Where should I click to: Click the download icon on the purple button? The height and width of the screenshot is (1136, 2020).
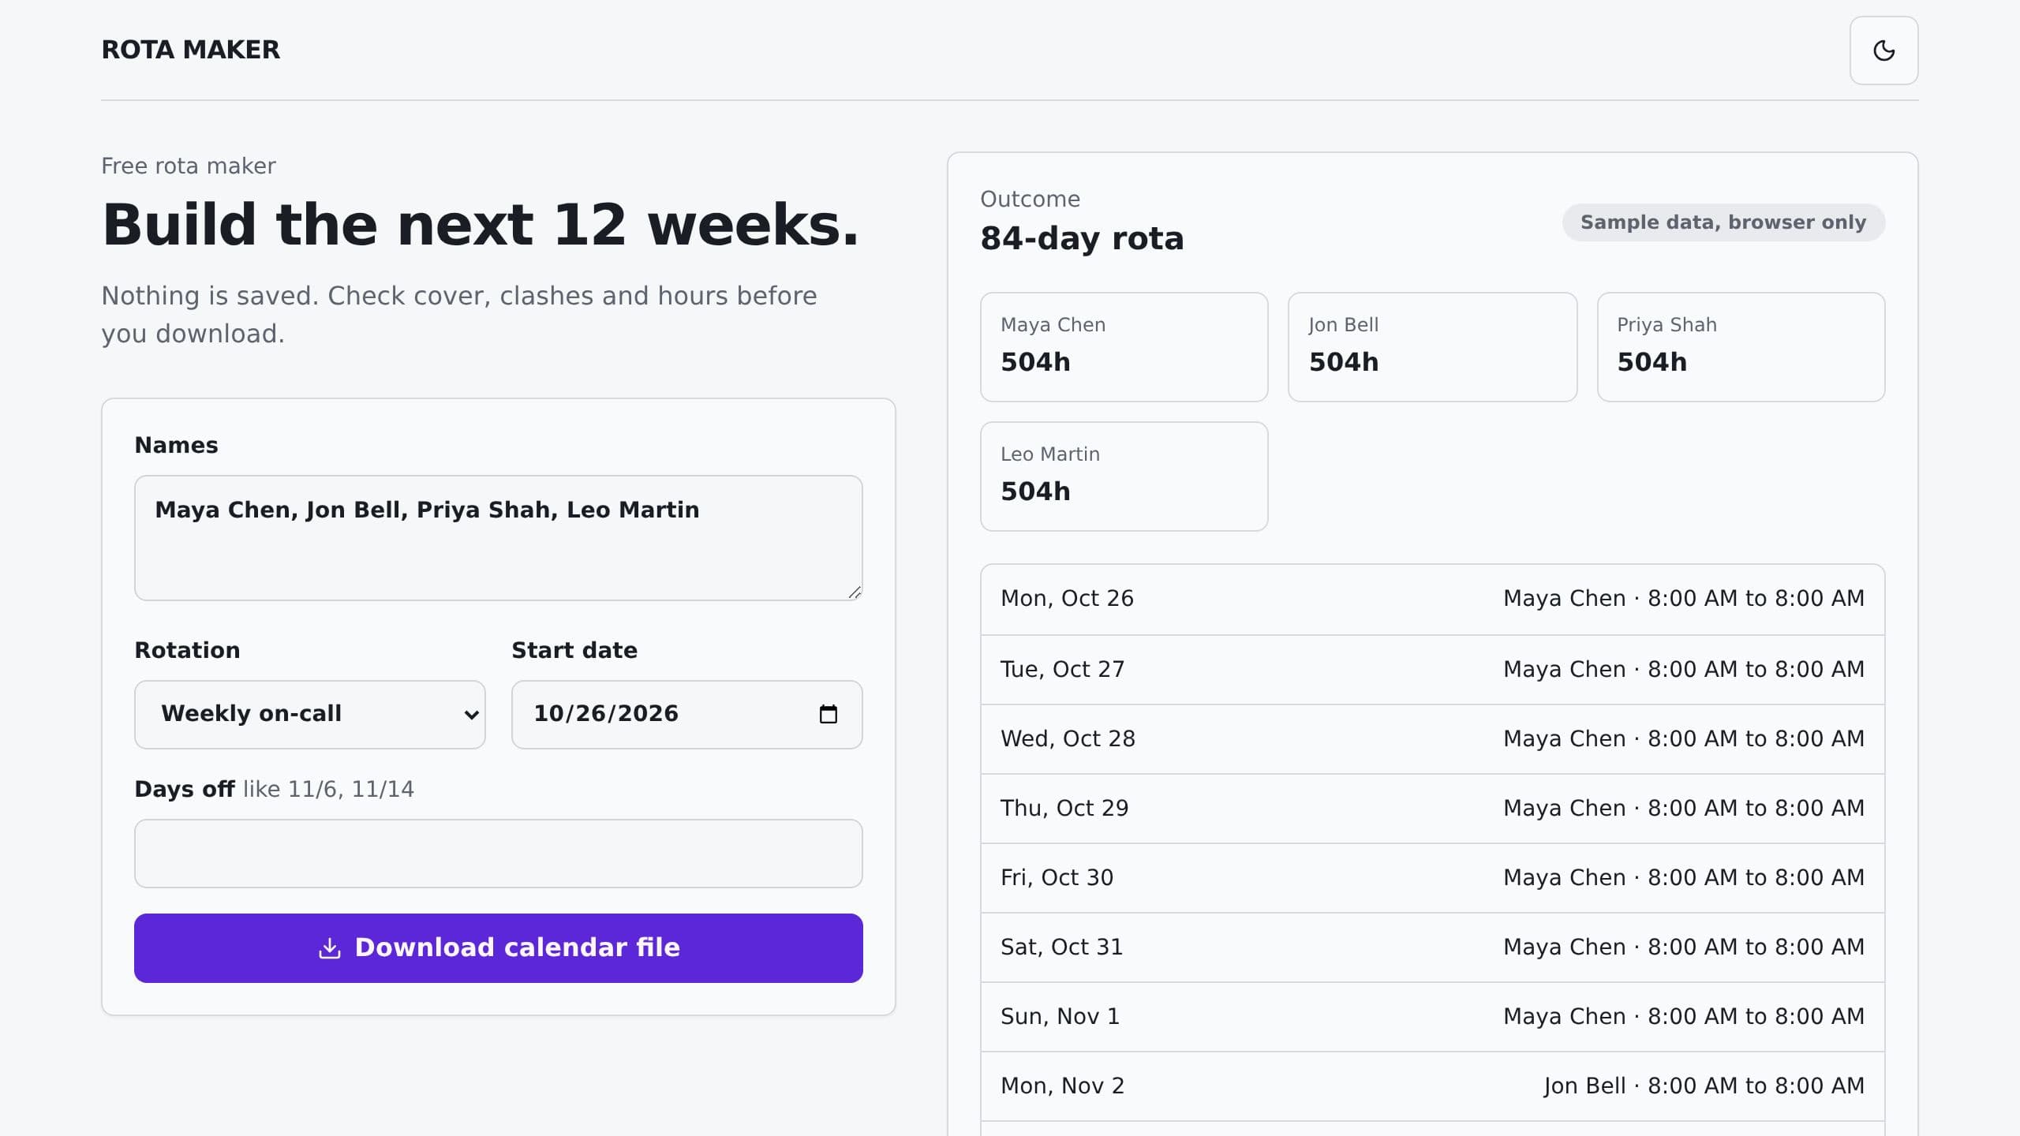(x=329, y=948)
